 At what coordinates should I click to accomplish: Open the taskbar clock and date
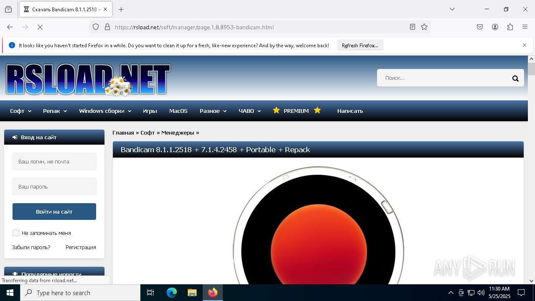point(499,293)
